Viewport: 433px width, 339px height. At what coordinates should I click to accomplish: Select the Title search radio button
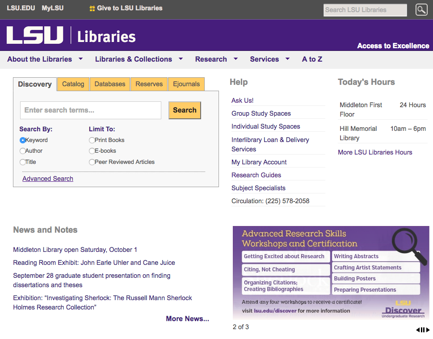coord(23,162)
